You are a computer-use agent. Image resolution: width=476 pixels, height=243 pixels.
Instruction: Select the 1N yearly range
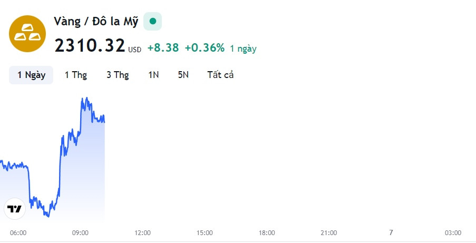coord(153,75)
